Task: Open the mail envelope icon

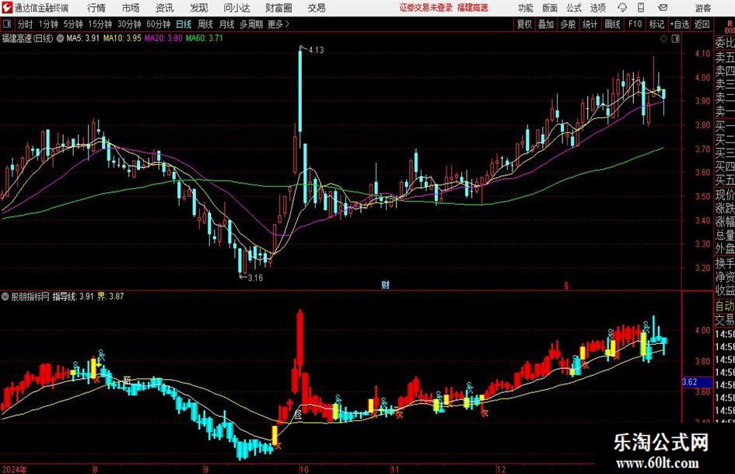Action: pos(663,8)
